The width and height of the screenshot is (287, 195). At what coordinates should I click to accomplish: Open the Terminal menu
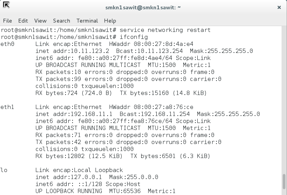point(87,21)
